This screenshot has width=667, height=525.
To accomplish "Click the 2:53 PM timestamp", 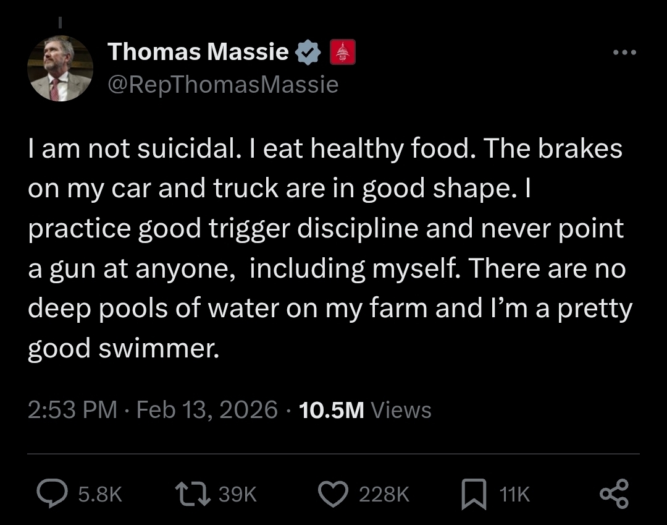I will (x=72, y=409).
